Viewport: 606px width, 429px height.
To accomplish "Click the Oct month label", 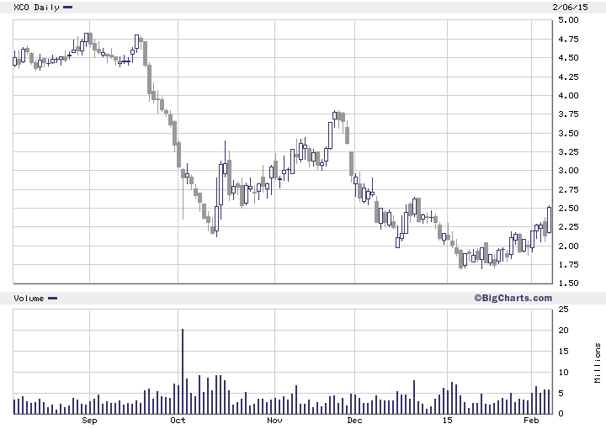I will (x=178, y=421).
